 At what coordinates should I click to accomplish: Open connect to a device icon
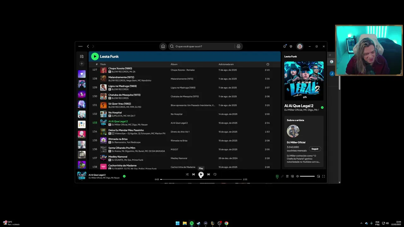pyautogui.click(x=292, y=176)
